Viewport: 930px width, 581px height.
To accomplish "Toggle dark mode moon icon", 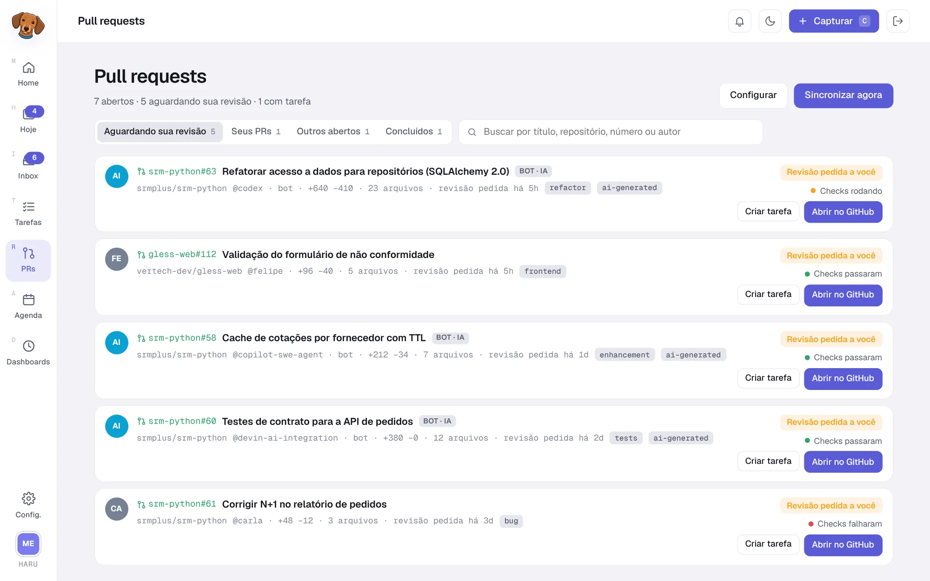I will pos(770,21).
